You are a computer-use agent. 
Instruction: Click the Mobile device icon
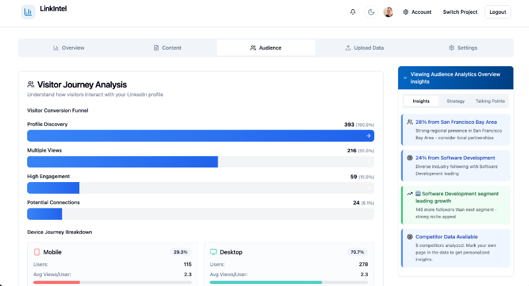pyautogui.click(x=37, y=252)
